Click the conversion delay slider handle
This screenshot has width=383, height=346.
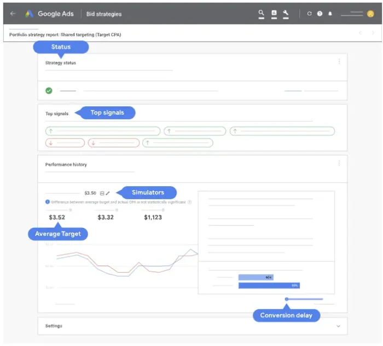[x=287, y=299]
